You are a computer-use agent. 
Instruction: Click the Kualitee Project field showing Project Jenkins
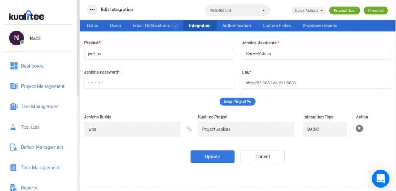point(246,129)
